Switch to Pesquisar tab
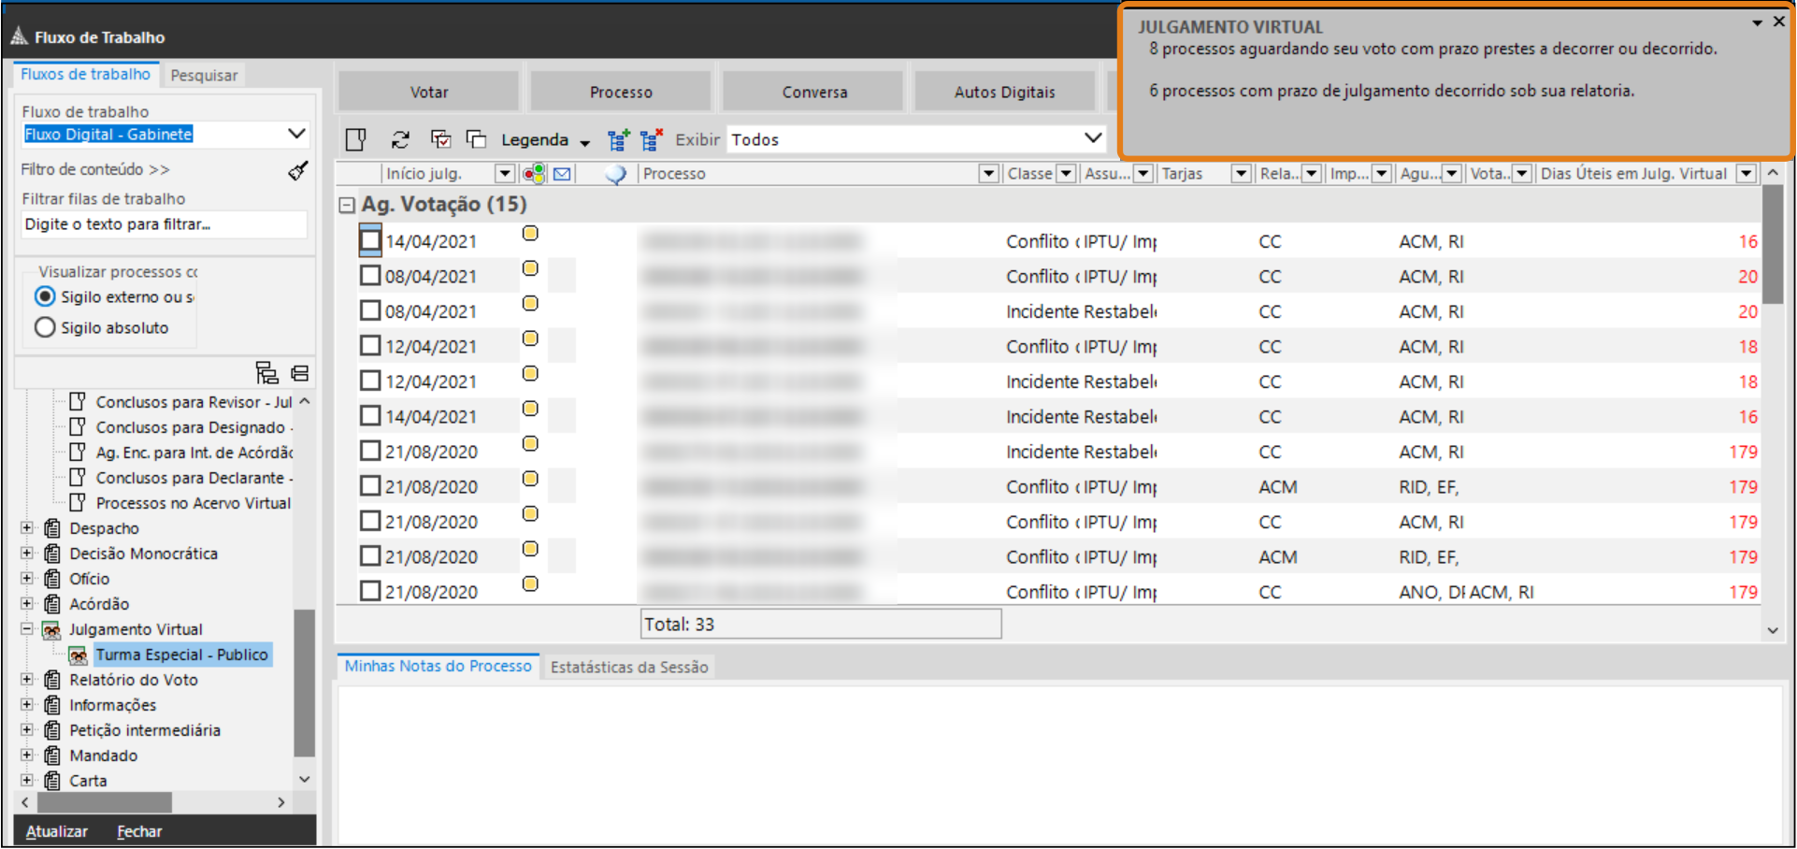 [204, 75]
